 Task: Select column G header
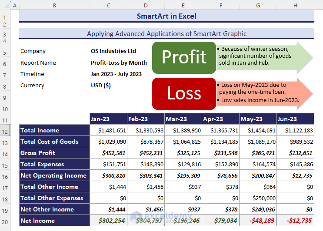coord(258,6)
